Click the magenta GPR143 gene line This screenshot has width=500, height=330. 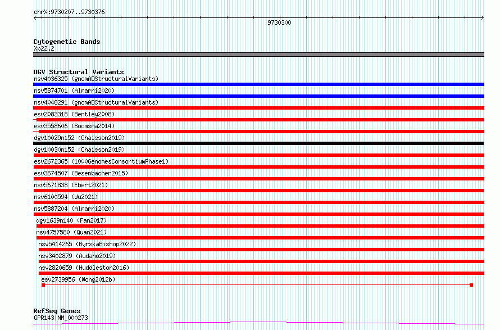(x=258, y=323)
